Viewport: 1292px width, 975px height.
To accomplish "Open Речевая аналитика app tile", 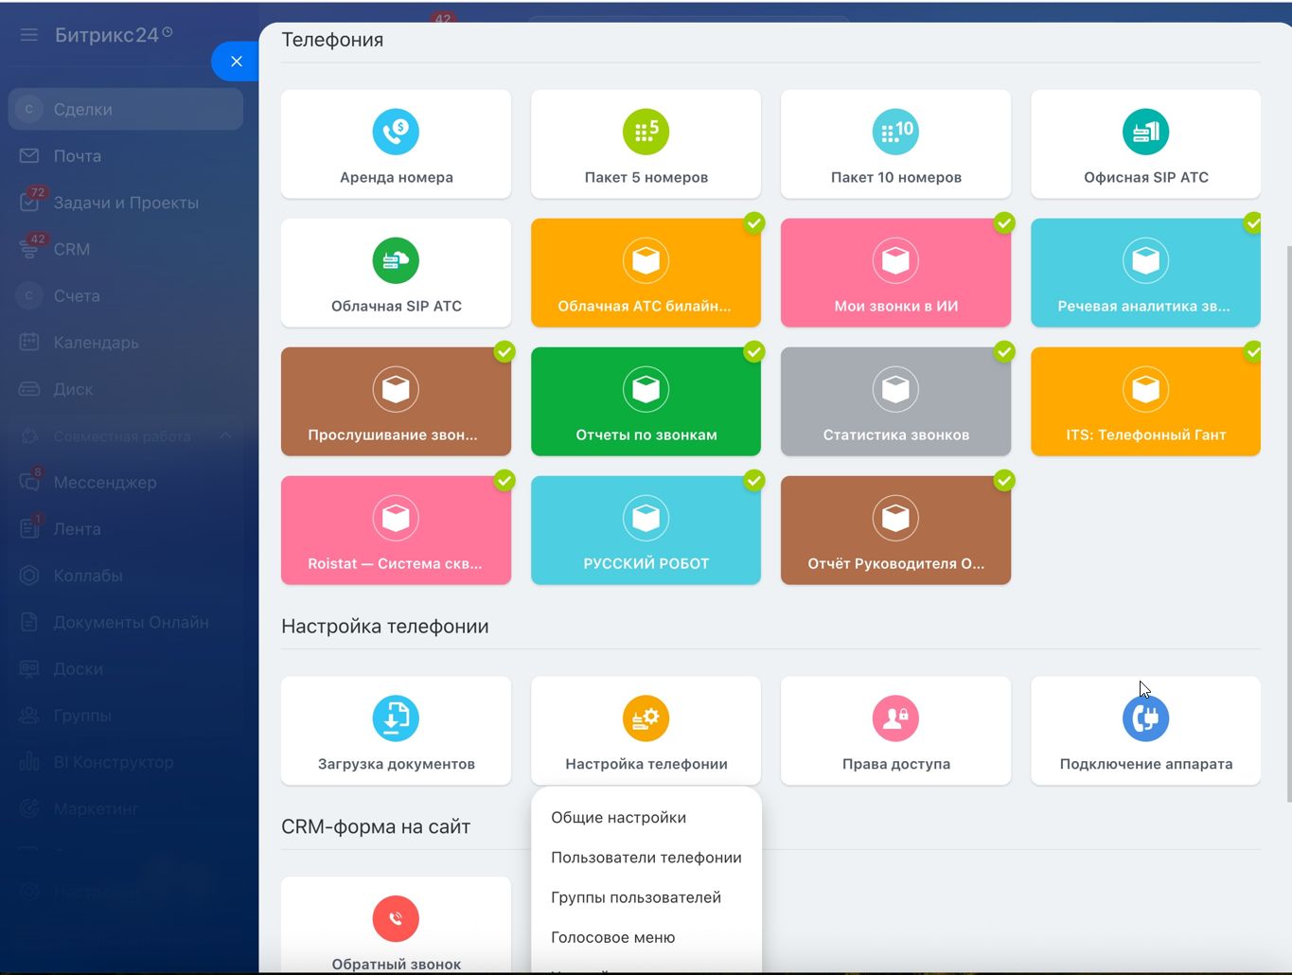I will (x=1145, y=273).
